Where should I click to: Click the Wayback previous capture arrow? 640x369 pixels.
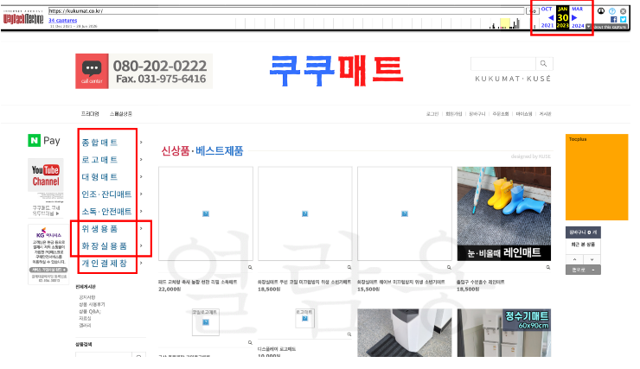551,18
